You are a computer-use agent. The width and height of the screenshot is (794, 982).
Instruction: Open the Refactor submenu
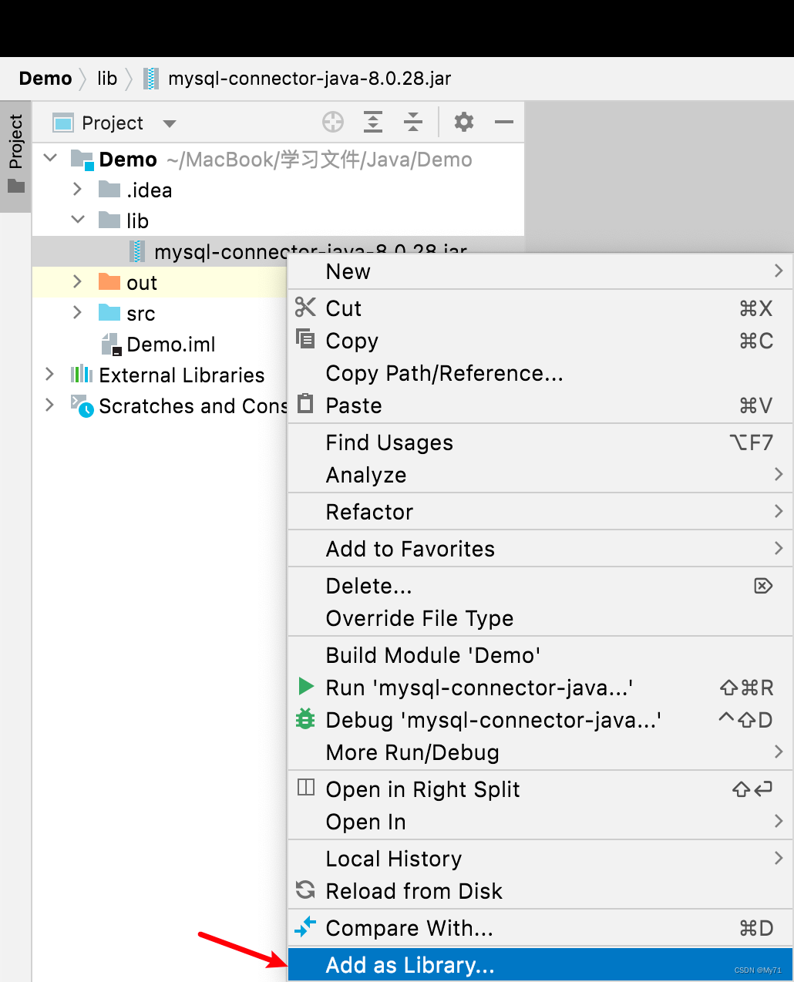point(540,512)
